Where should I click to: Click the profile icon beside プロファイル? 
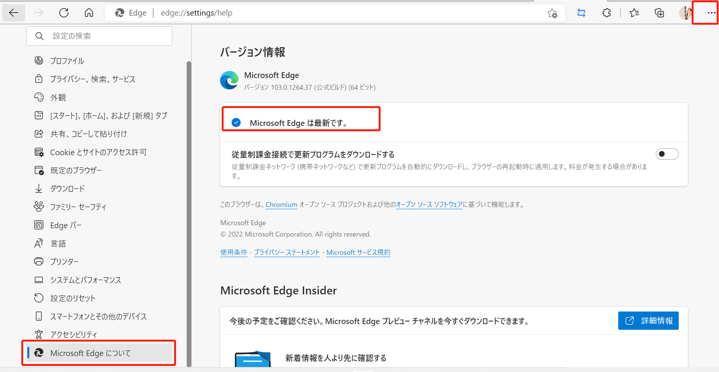pyautogui.click(x=39, y=60)
